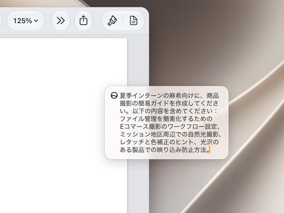Open the 125% zoom level dropdown
Viewport: 284px width, 213px height.
pos(26,21)
